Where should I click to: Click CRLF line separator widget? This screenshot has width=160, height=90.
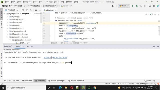(x=114, y=84)
